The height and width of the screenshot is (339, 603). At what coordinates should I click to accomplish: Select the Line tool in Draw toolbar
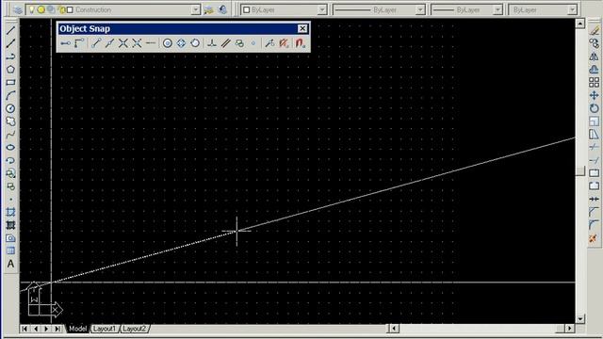pos(10,30)
